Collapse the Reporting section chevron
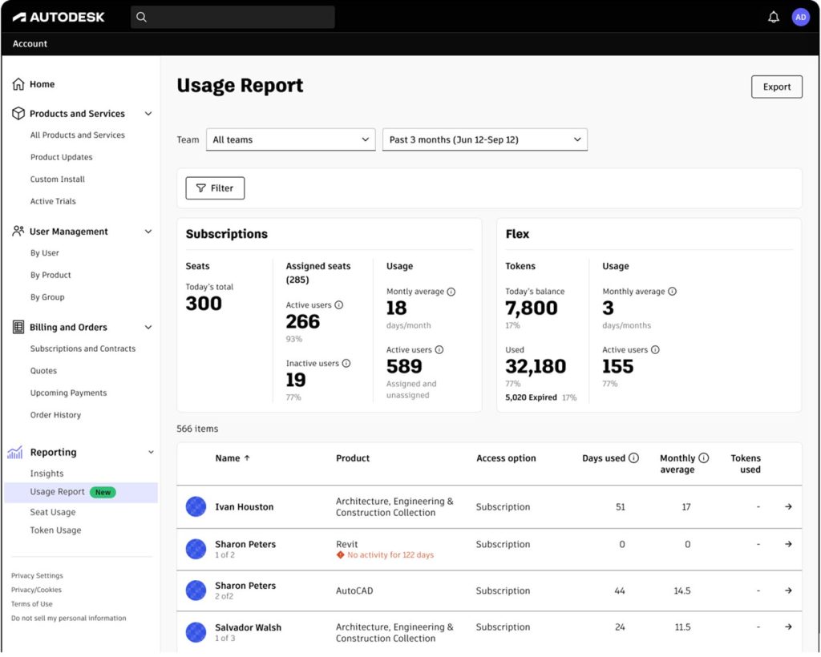Image resolution: width=821 pixels, height=657 pixels. click(151, 453)
